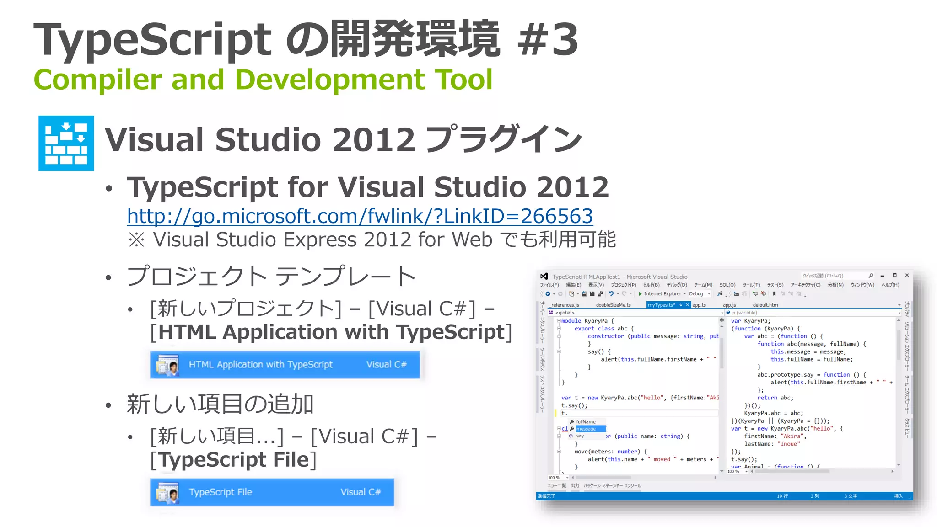
Task: Click the Uncomment selection toolbar icon
Action: (x=763, y=294)
